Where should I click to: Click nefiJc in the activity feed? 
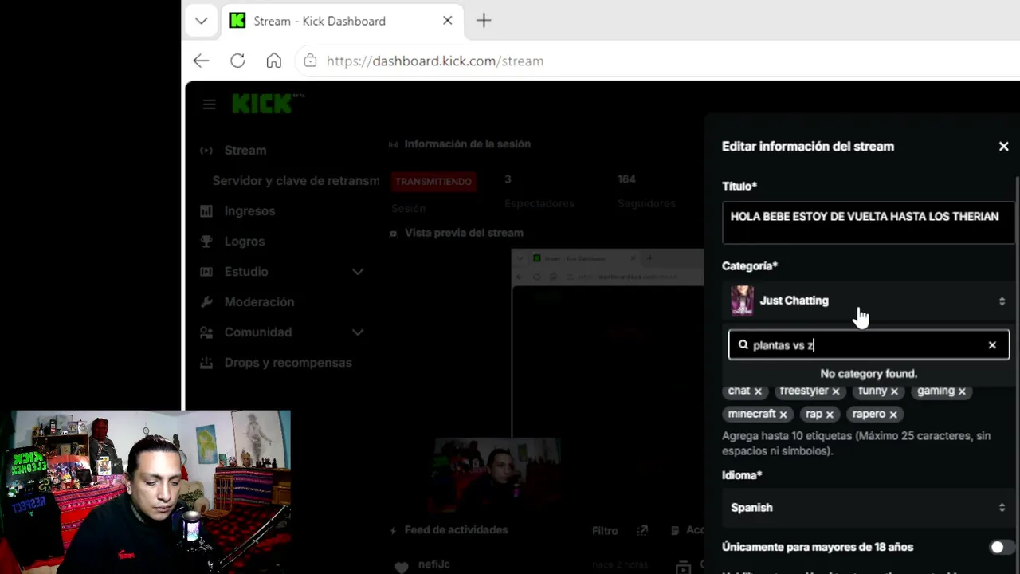pos(434,564)
